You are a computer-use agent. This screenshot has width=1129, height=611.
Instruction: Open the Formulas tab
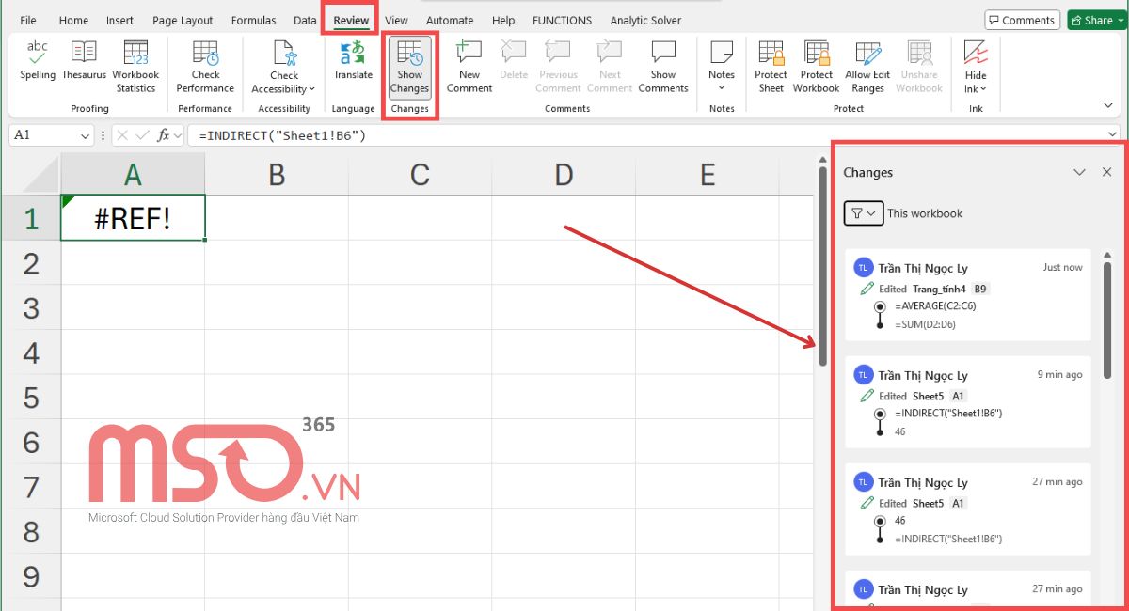254,20
